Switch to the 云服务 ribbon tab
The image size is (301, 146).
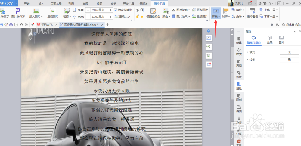pos(144,4)
